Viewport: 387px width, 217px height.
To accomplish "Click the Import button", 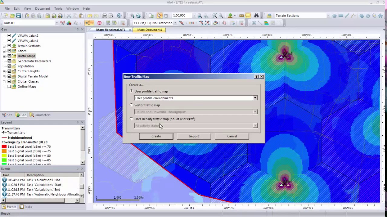I will [194, 136].
